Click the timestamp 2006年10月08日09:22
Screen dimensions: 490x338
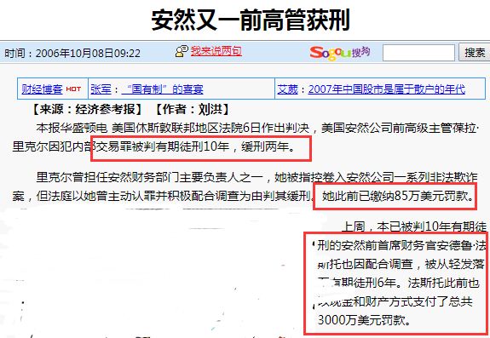88,53
